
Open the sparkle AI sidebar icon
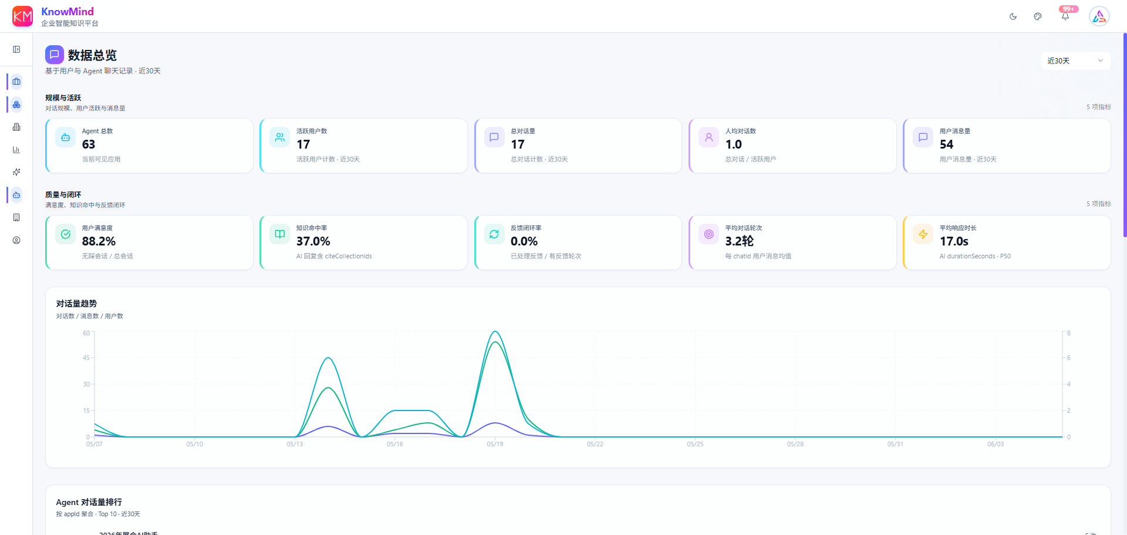[16, 172]
